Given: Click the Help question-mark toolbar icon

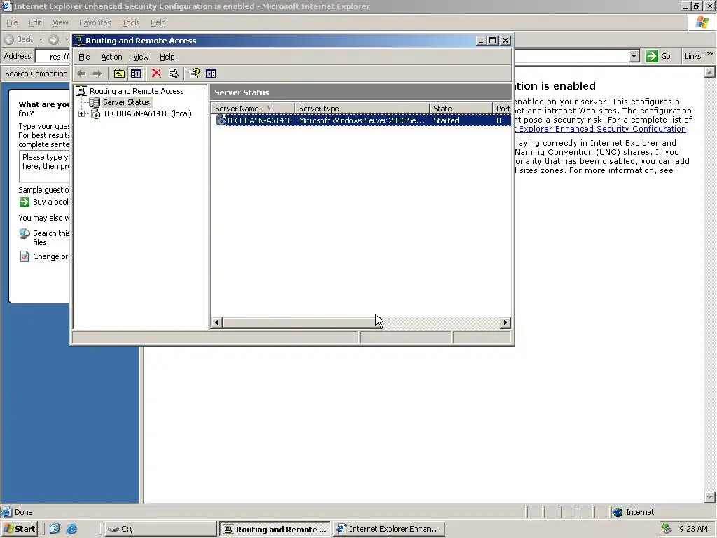Looking at the screenshot, I should (x=195, y=74).
